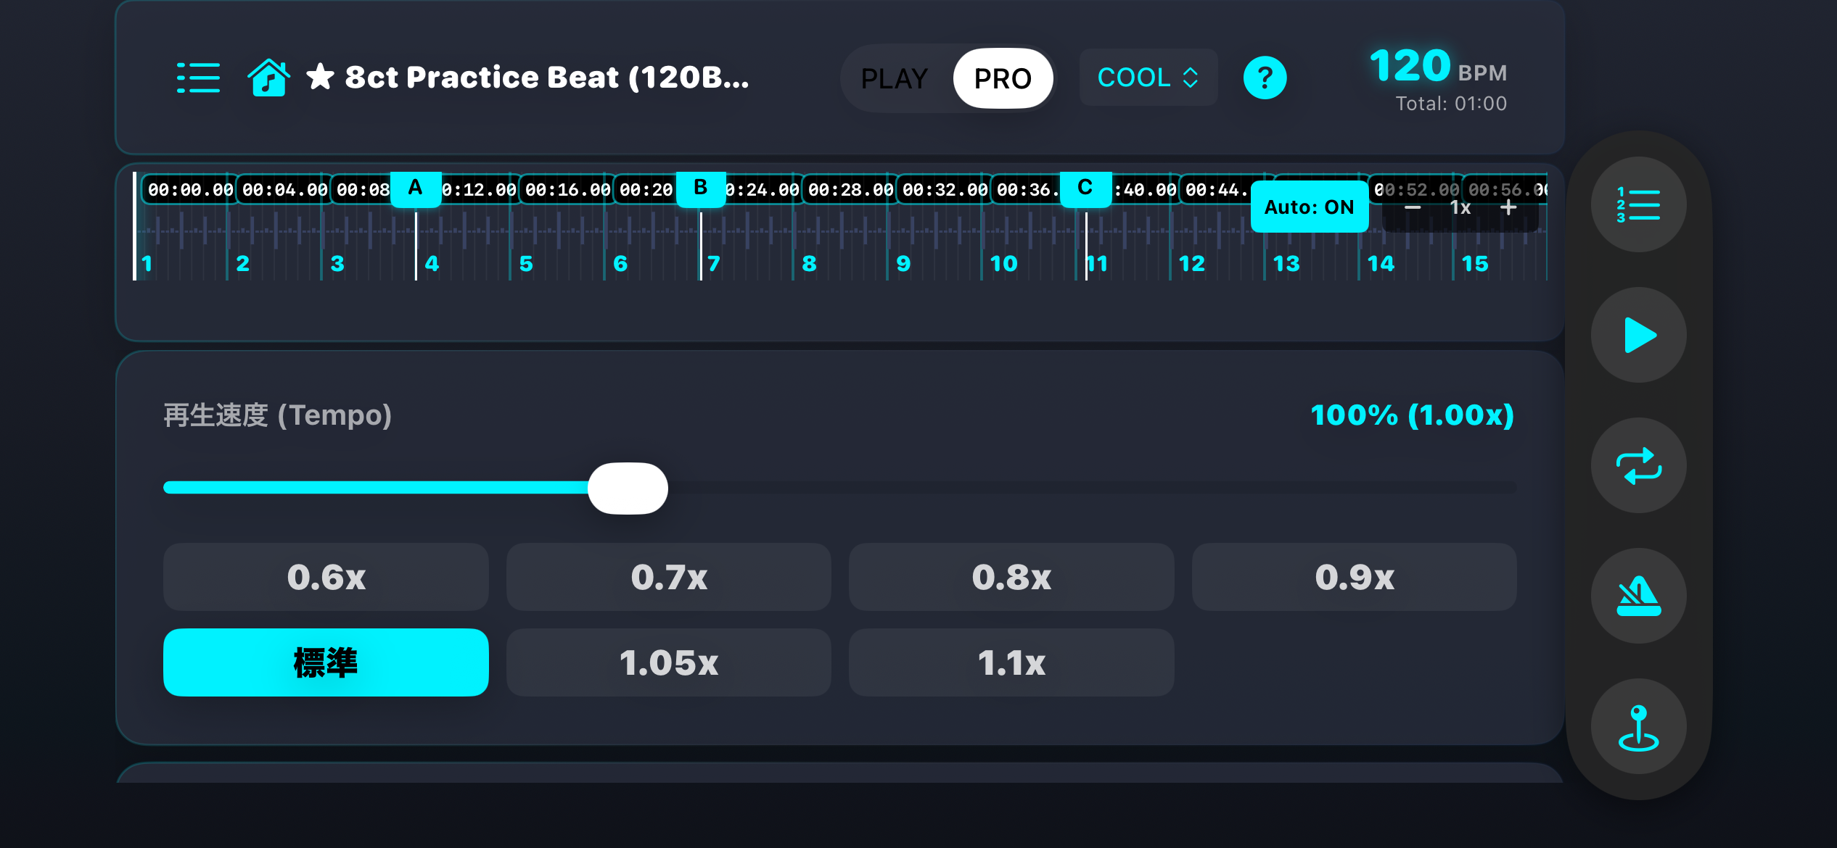
Task: Set tempo to 0.6x
Action: pyautogui.click(x=326, y=577)
